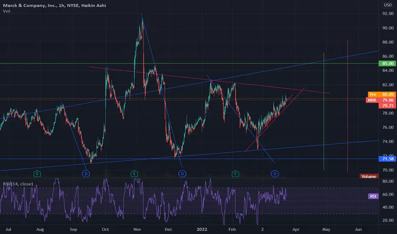Click the 88.00 price axis value

point(388,42)
